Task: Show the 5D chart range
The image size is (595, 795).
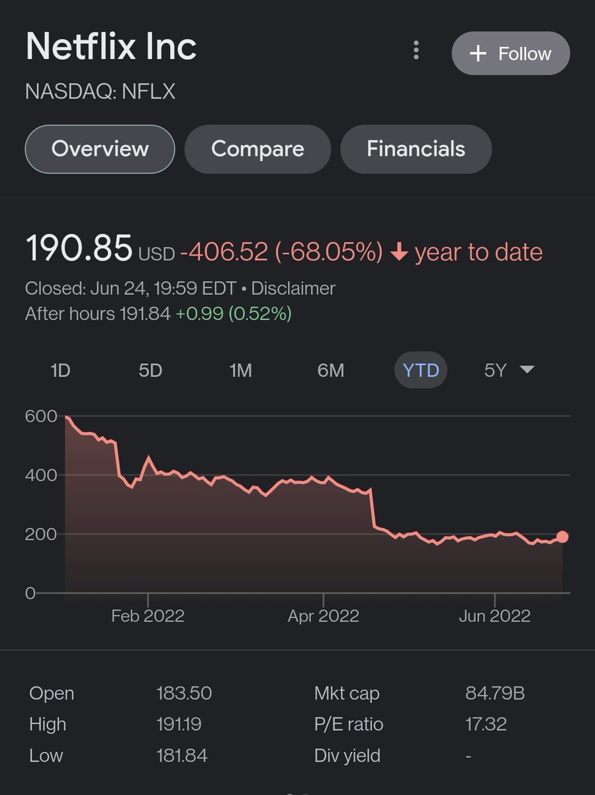Action: tap(150, 370)
